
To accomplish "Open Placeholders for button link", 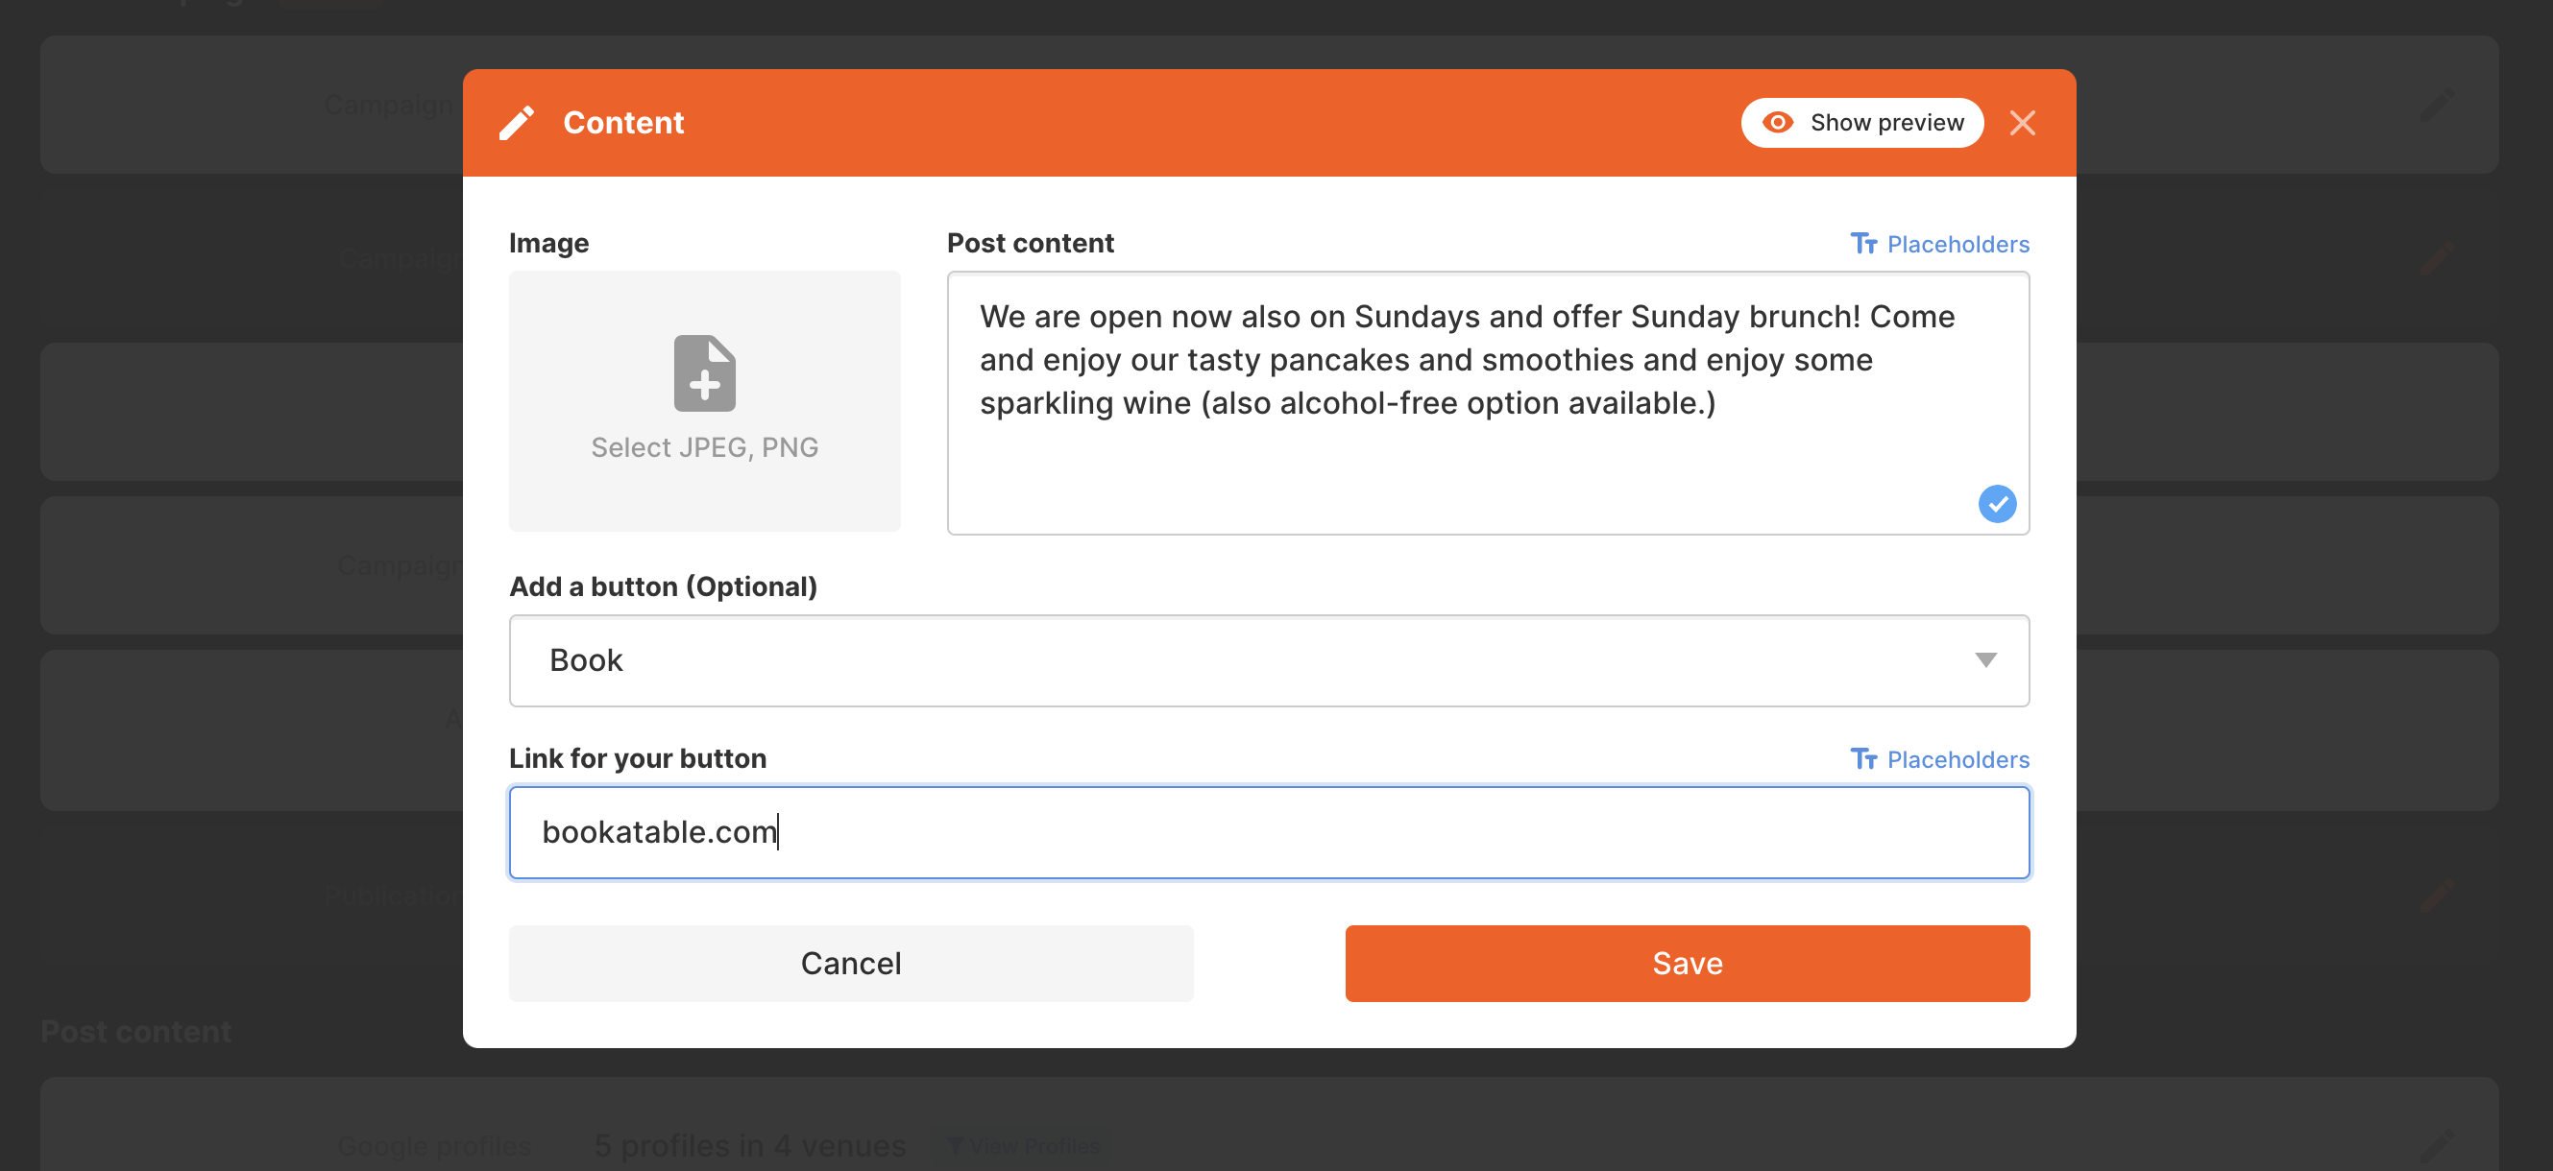I will 1939,759.
